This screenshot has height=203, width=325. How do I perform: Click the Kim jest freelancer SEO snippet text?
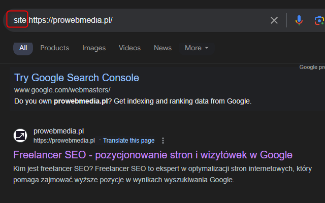[x=162, y=174]
